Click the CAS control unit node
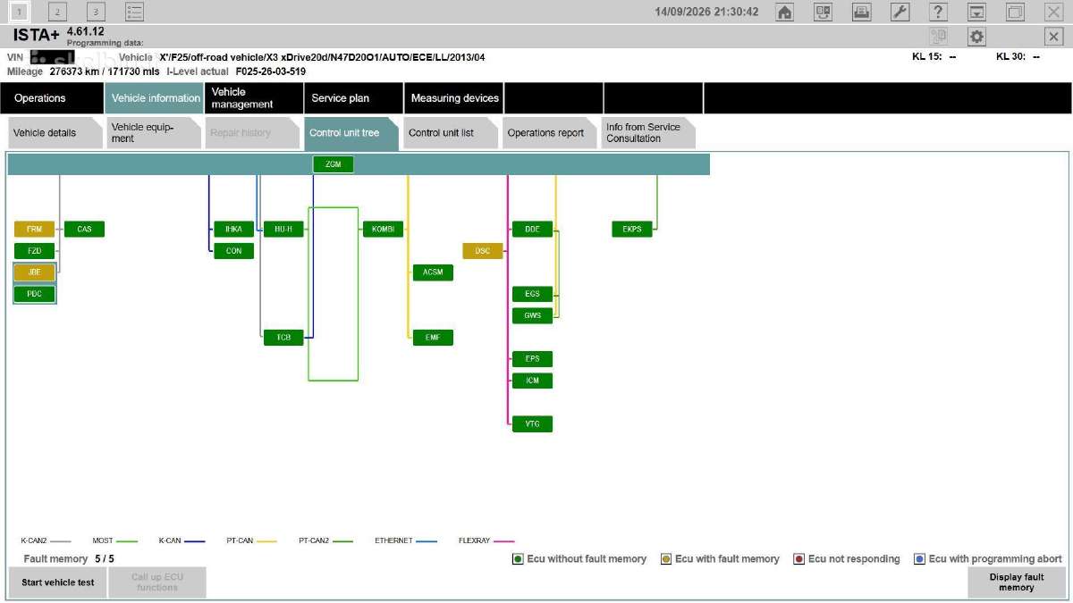1073x603 pixels. [x=84, y=230]
